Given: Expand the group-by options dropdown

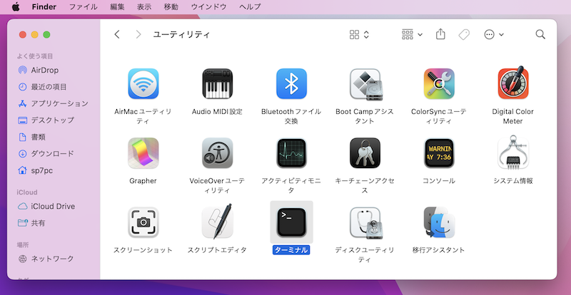Looking at the screenshot, I should 412,34.
